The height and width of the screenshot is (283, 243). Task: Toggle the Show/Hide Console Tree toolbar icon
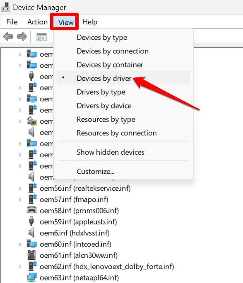tap(41, 37)
